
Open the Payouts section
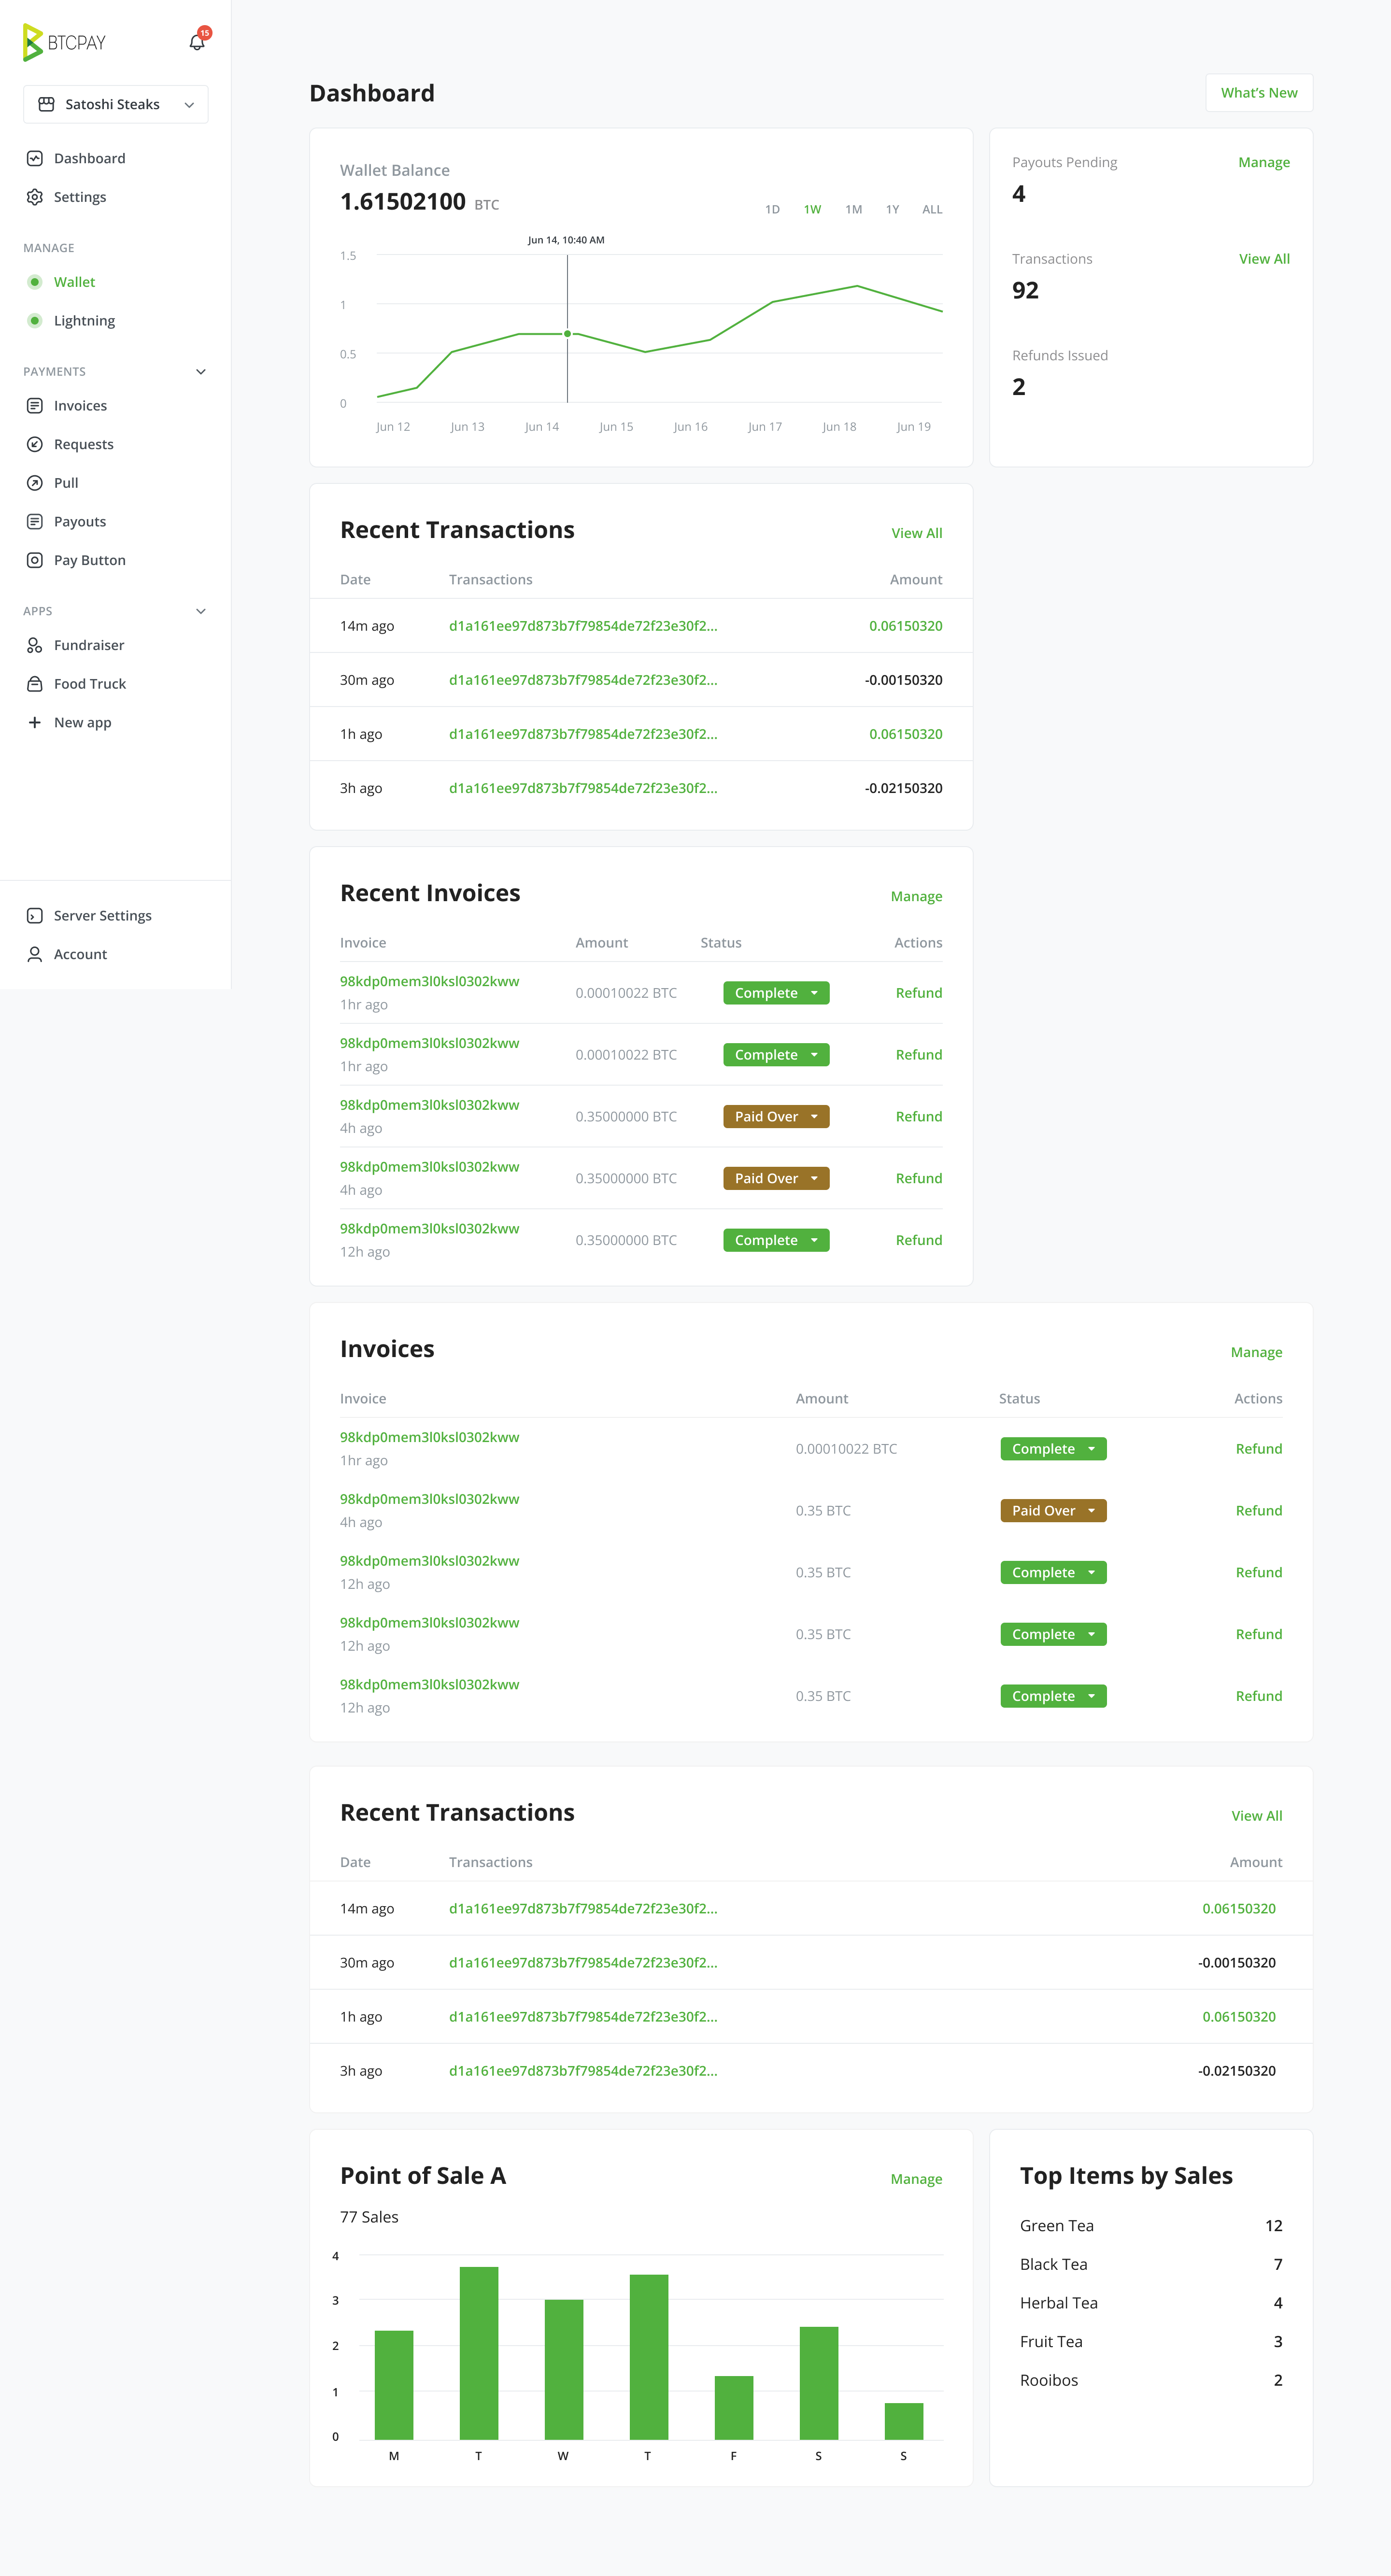(80, 521)
